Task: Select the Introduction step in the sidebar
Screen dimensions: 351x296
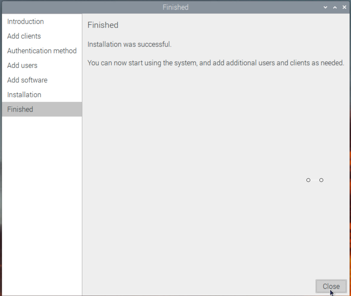Action: (42, 21)
